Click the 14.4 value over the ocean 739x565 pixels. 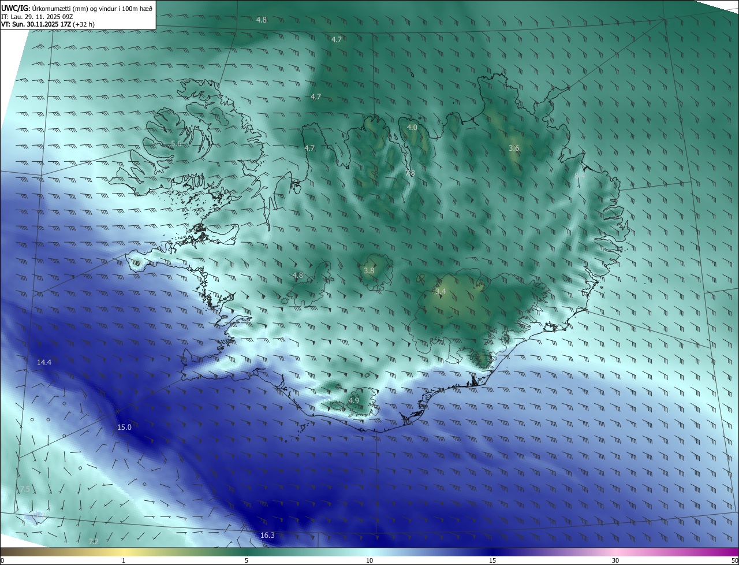(x=44, y=363)
